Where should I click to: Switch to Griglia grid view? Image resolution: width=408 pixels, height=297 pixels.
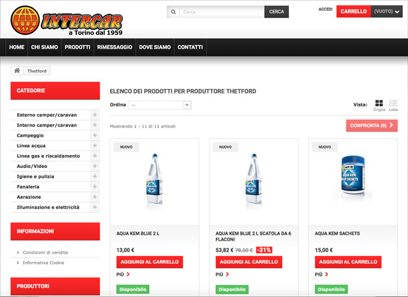tap(379, 104)
